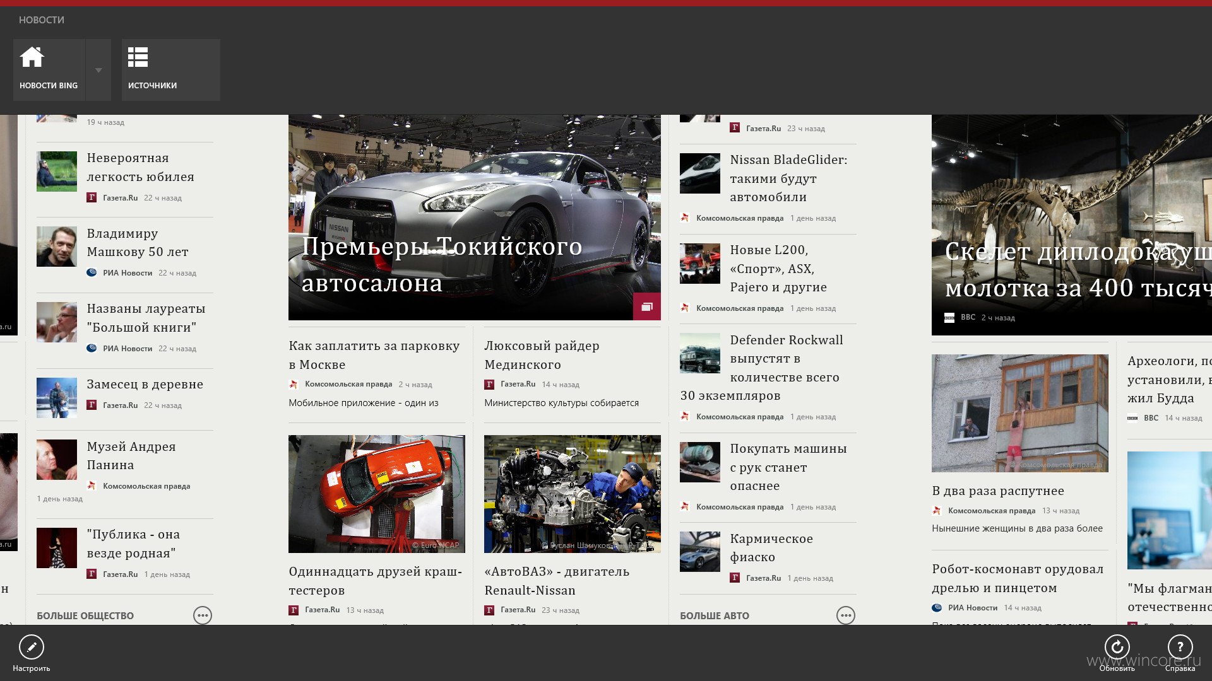
Task: Click the thumbnail for Невероятная легкость юбилея
Action: [x=57, y=172]
